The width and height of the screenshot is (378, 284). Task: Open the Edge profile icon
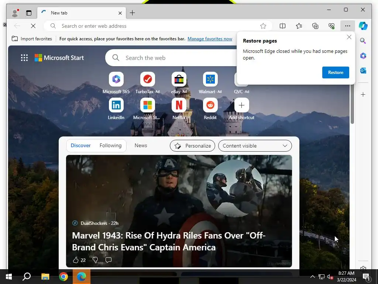[15, 13]
